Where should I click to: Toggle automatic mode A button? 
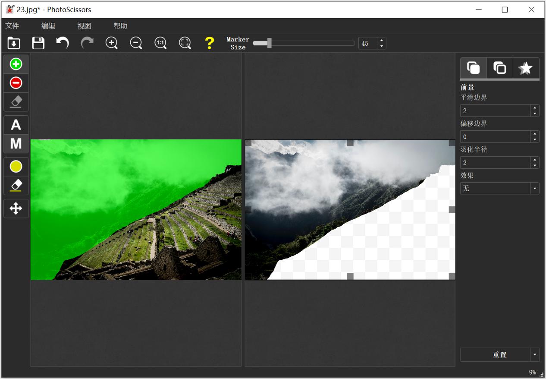16,125
